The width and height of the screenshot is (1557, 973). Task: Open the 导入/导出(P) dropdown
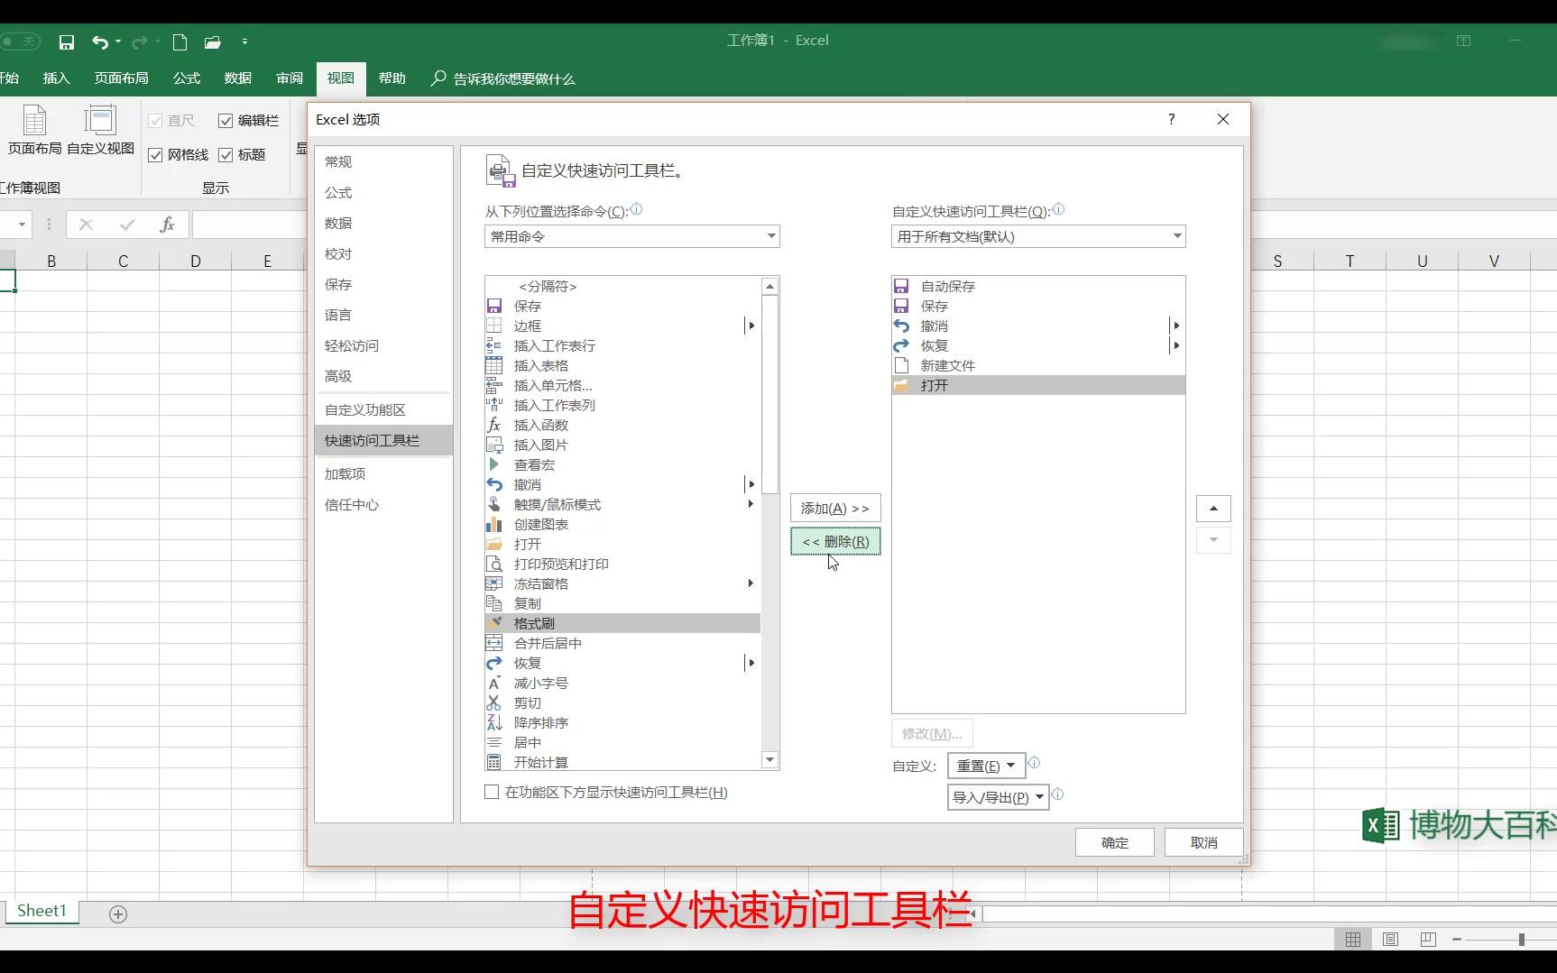click(x=998, y=797)
